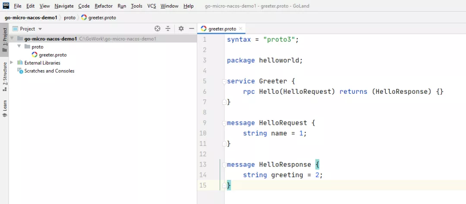The image size is (466, 204).
Task: Click line number 6 in the gutter
Action: (x=204, y=92)
